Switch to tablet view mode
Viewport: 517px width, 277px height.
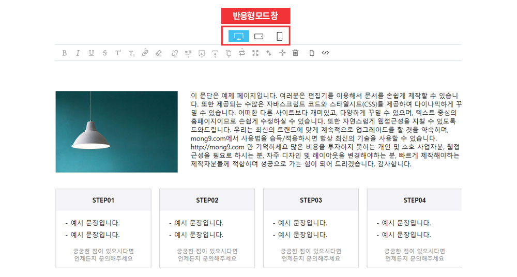[x=259, y=36]
